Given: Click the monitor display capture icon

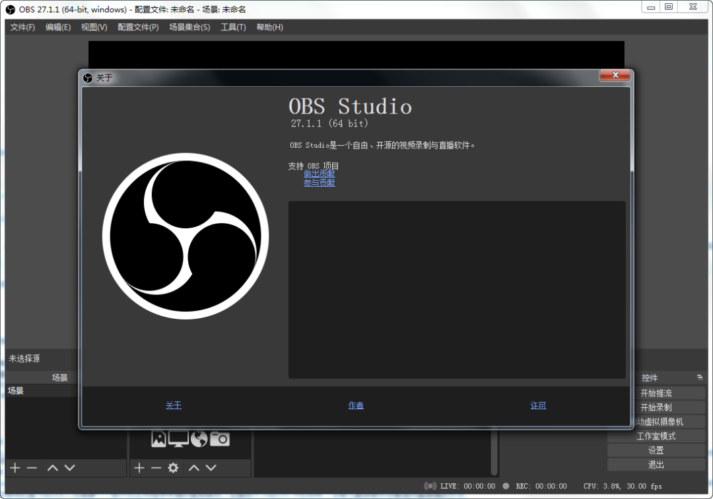Looking at the screenshot, I should pyautogui.click(x=178, y=438).
